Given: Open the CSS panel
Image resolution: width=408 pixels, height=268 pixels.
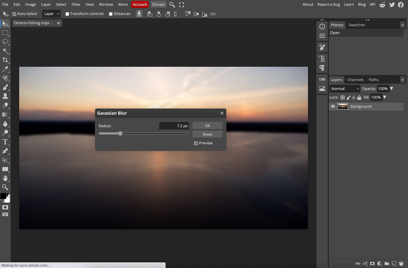Looking at the screenshot, I should click(x=322, y=79).
